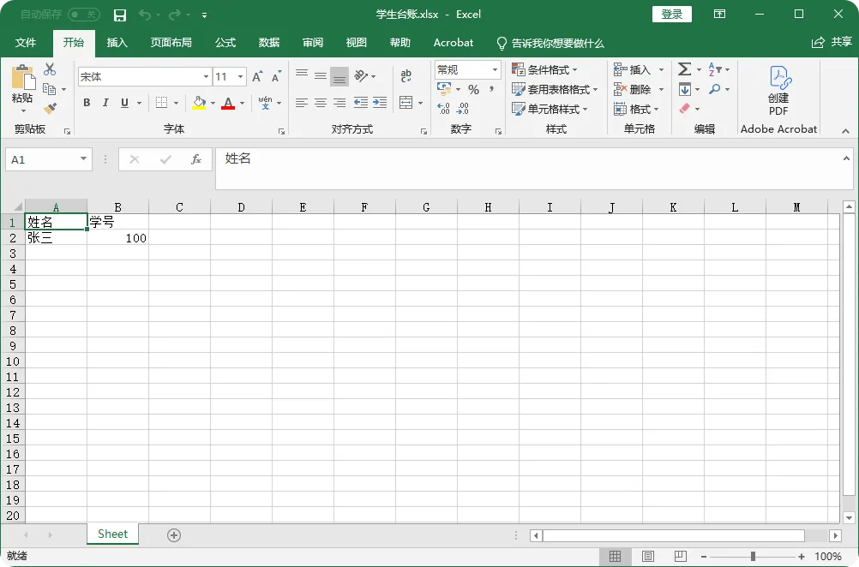
Task: Toggle bold formatting
Action: click(x=87, y=102)
